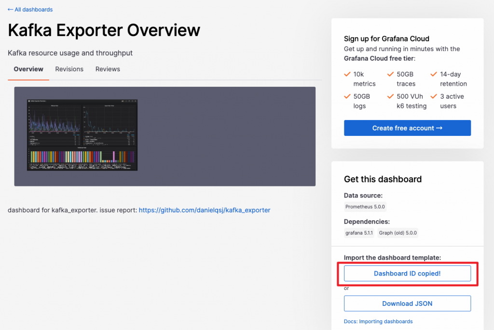Image resolution: width=494 pixels, height=330 pixels.
Task: Click the Import the dashboard template label
Action: [392, 258]
